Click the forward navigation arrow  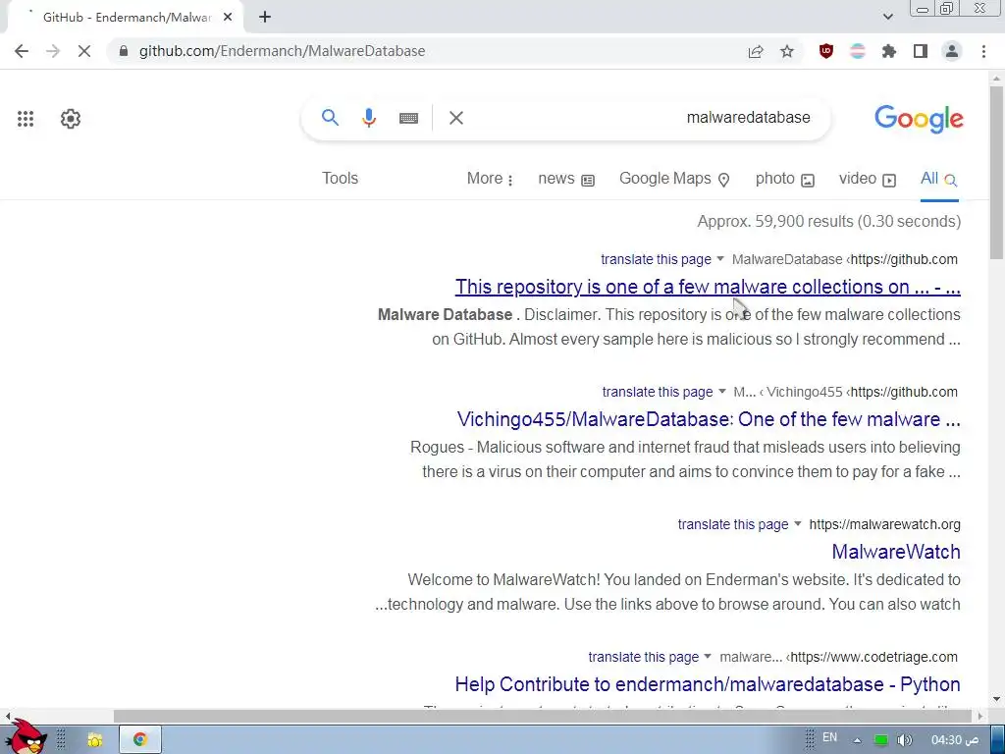tap(53, 51)
